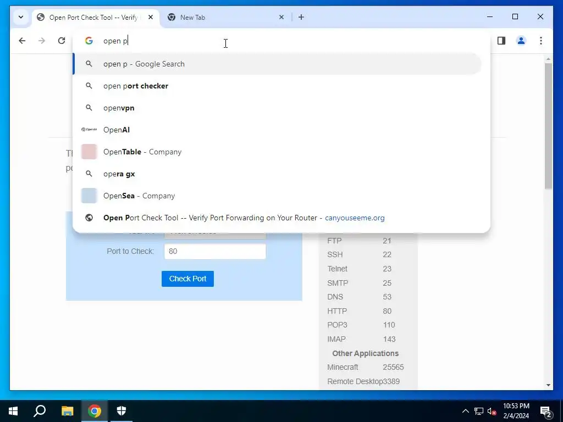Click magnifier icon next to 'open port checker'
The image size is (563, 422).
(89, 86)
